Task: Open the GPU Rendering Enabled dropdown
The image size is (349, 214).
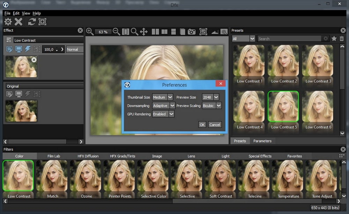Action: [x=163, y=114]
